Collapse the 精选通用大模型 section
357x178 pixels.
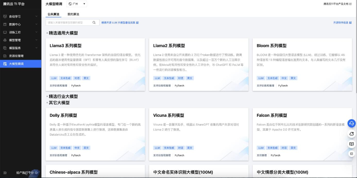pos(47,33)
